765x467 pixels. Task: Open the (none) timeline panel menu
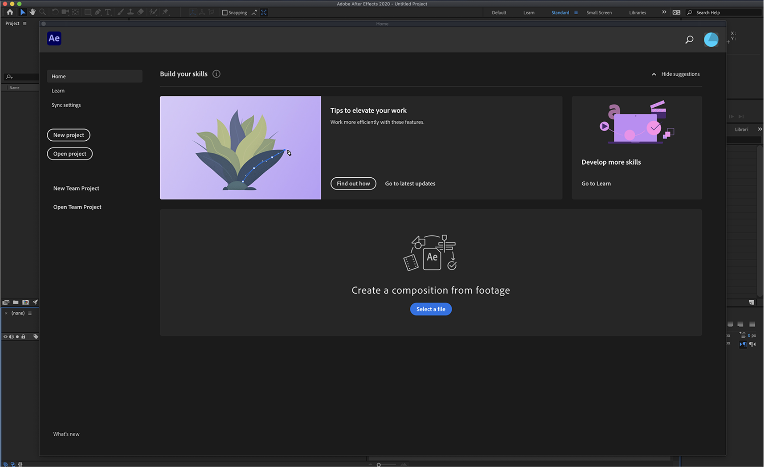[30, 313]
